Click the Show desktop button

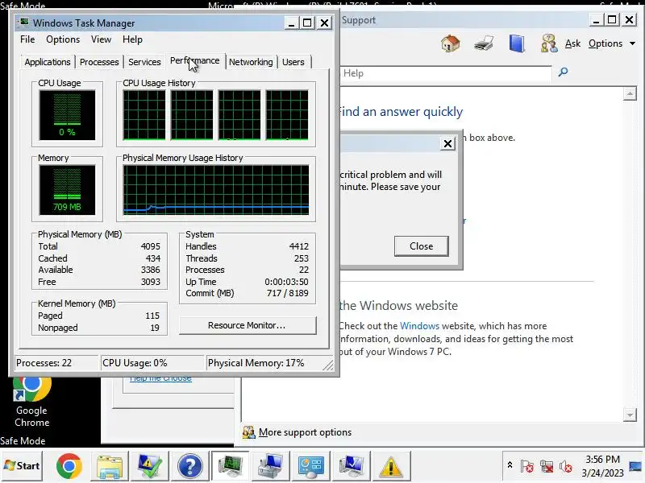pos(636,466)
